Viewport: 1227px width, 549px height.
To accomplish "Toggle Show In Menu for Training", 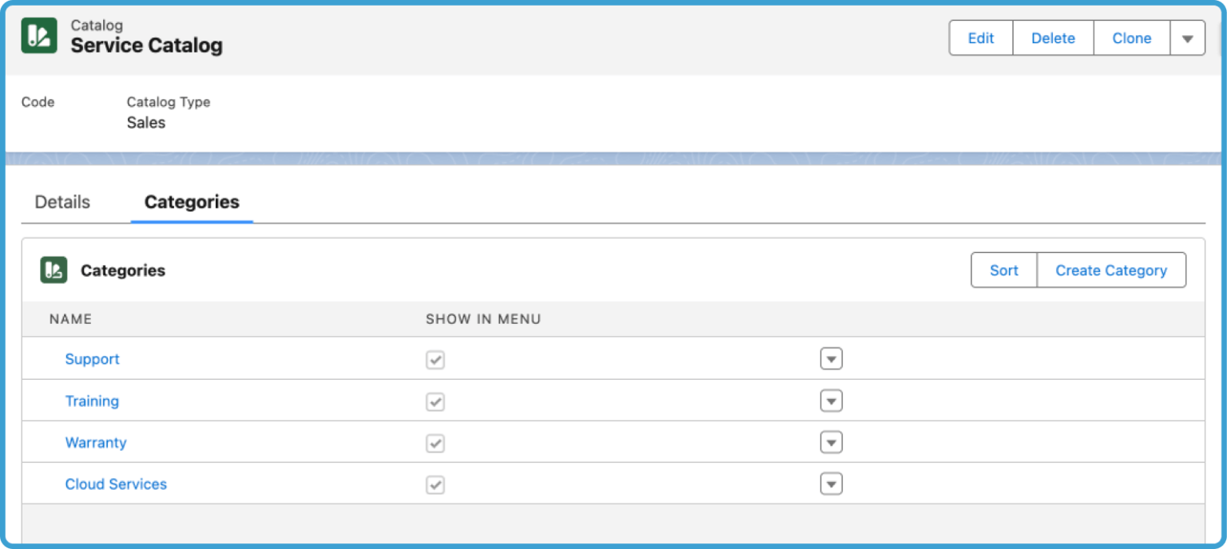I will (x=435, y=401).
